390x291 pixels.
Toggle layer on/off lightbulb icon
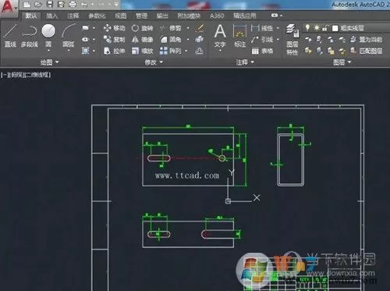(x=307, y=27)
